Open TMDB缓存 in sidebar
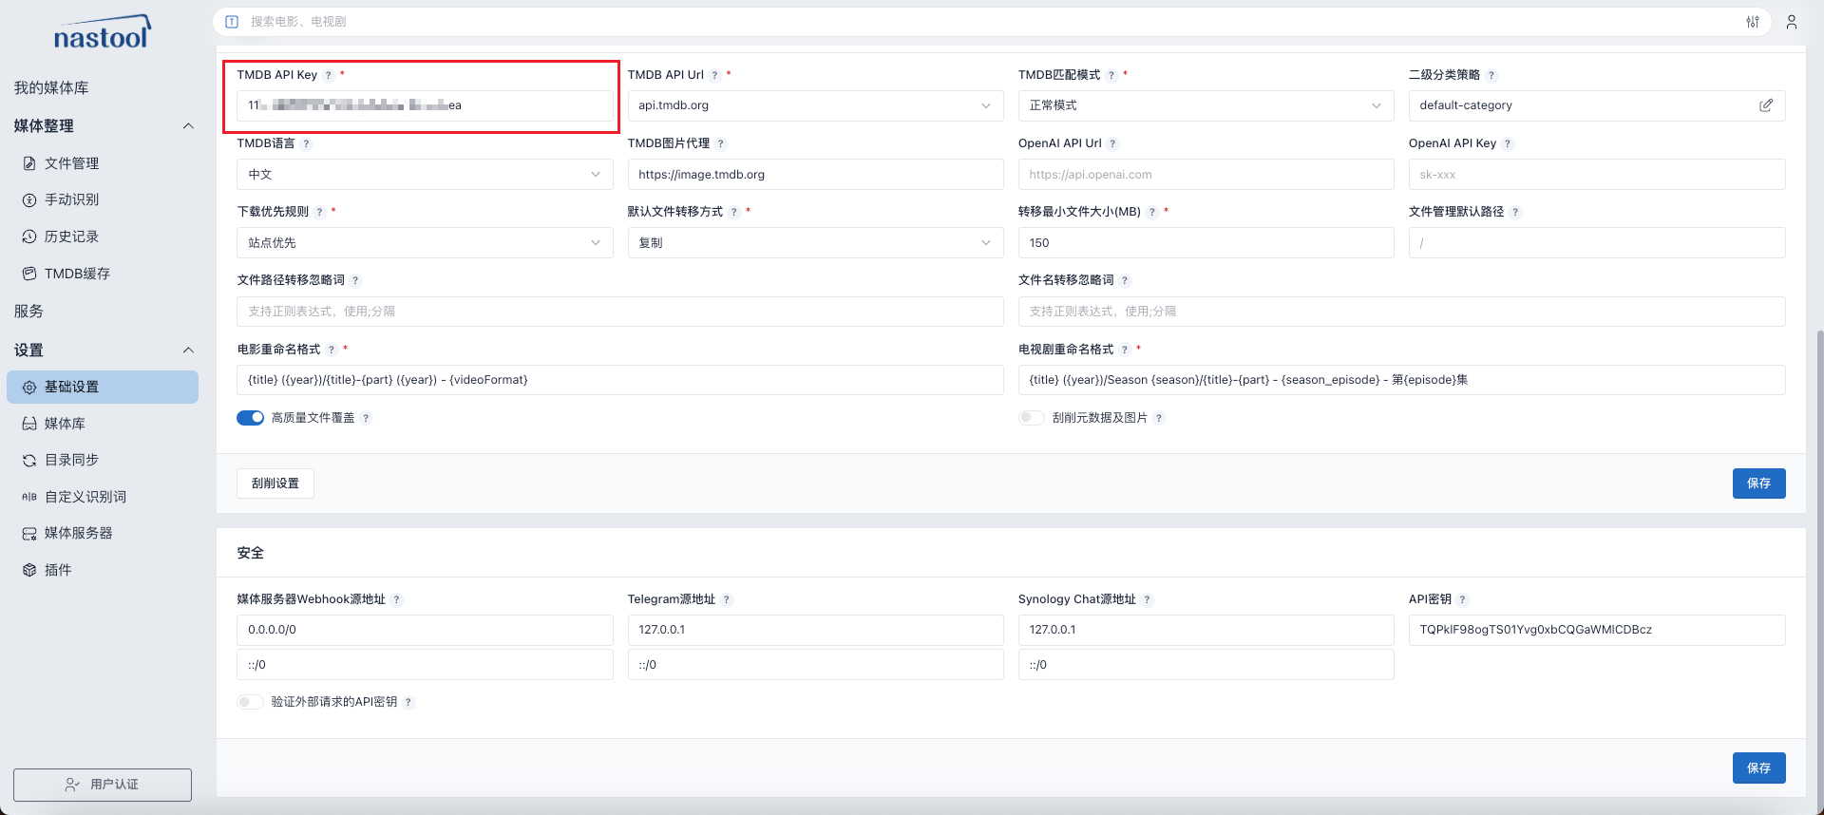Image resolution: width=1824 pixels, height=815 pixels. pyautogui.click(x=103, y=274)
